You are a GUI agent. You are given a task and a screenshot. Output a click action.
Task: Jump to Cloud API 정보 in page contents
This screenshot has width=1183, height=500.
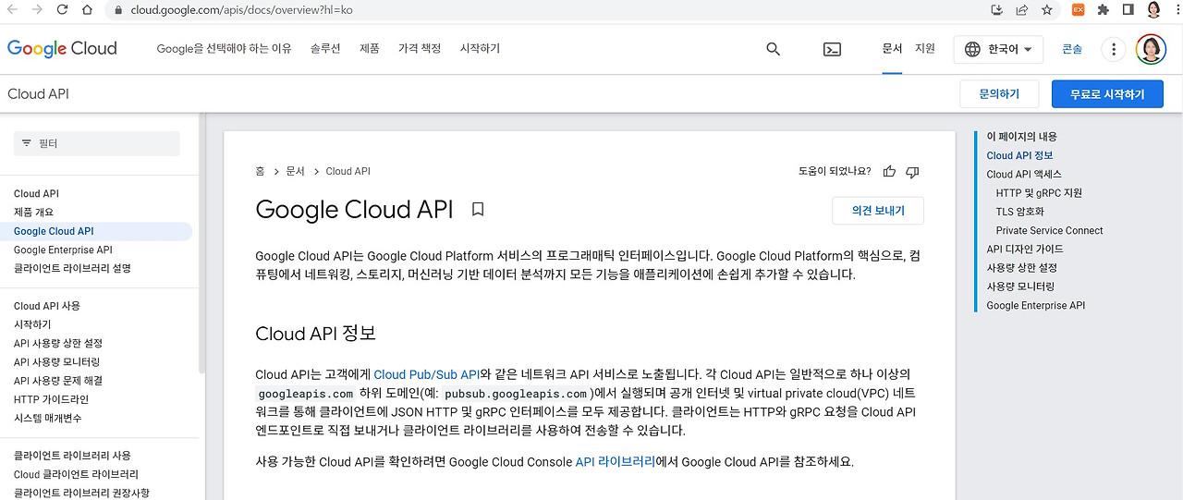coord(1019,155)
